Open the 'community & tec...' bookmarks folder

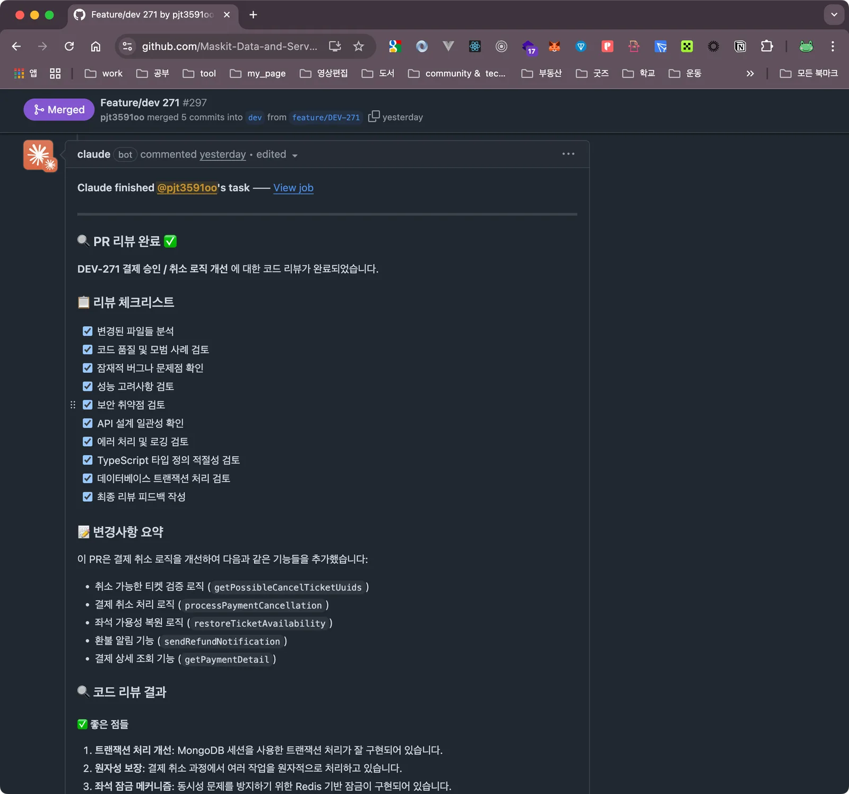tap(457, 73)
